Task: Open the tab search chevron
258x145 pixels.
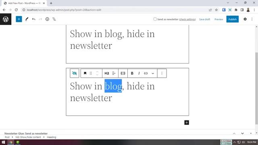Action: point(228,3)
